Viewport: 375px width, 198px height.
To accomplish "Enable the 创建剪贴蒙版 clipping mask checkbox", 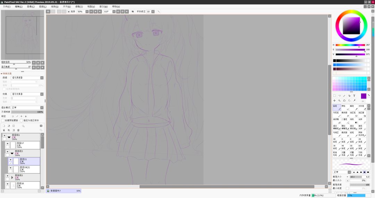I will 3,120.
